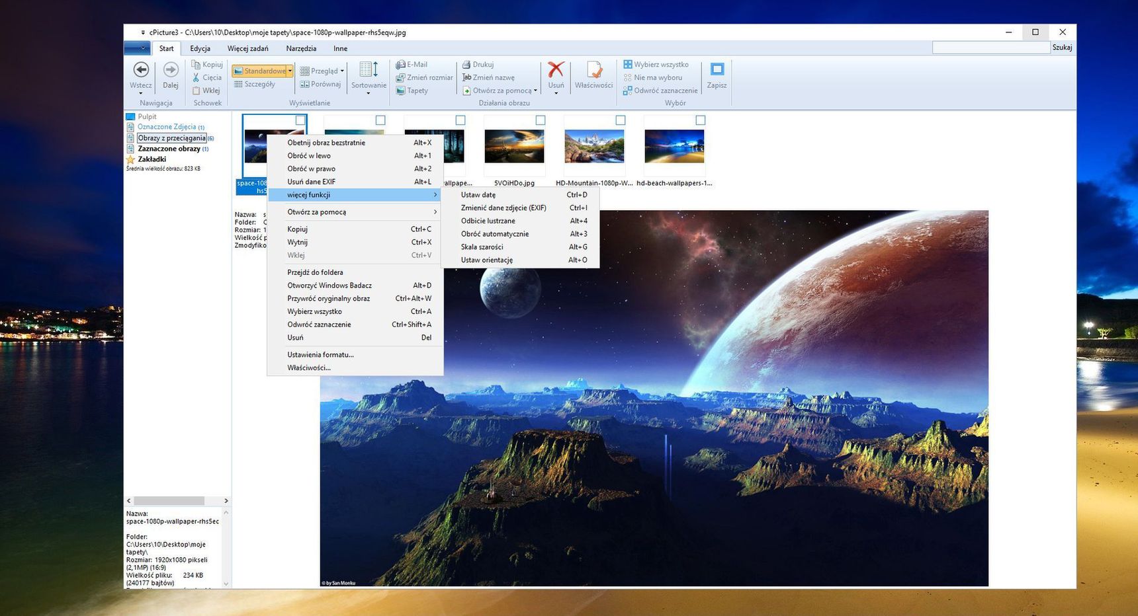Viewport: 1138px width, 616px height.
Task: Click the E-Mail ribbon icon
Action: point(400,64)
